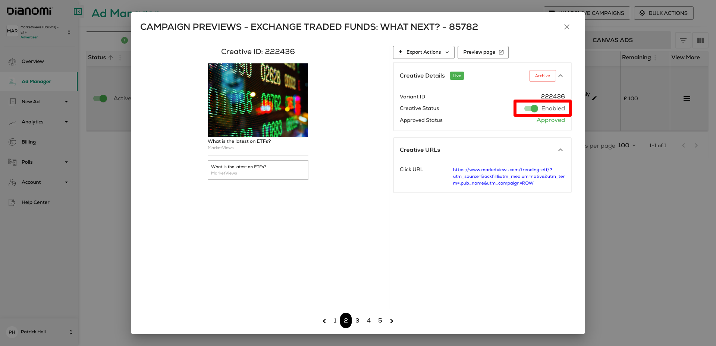
Task: Open the marketviews trending-etf Click URL
Action: [509, 176]
